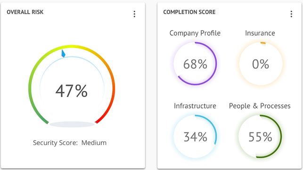Select the Company Profile 68% progress ring

point(195,63)
